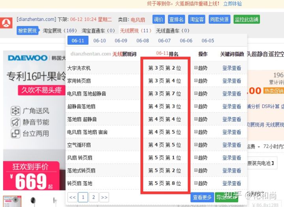Select the 06-05 date tab
The image size is (284, 207).
208,40
